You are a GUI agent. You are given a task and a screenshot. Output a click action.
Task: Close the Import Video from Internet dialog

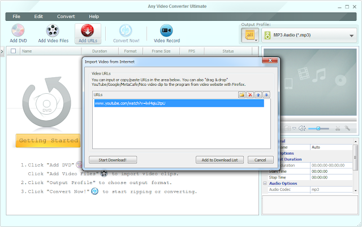[270, 60]
